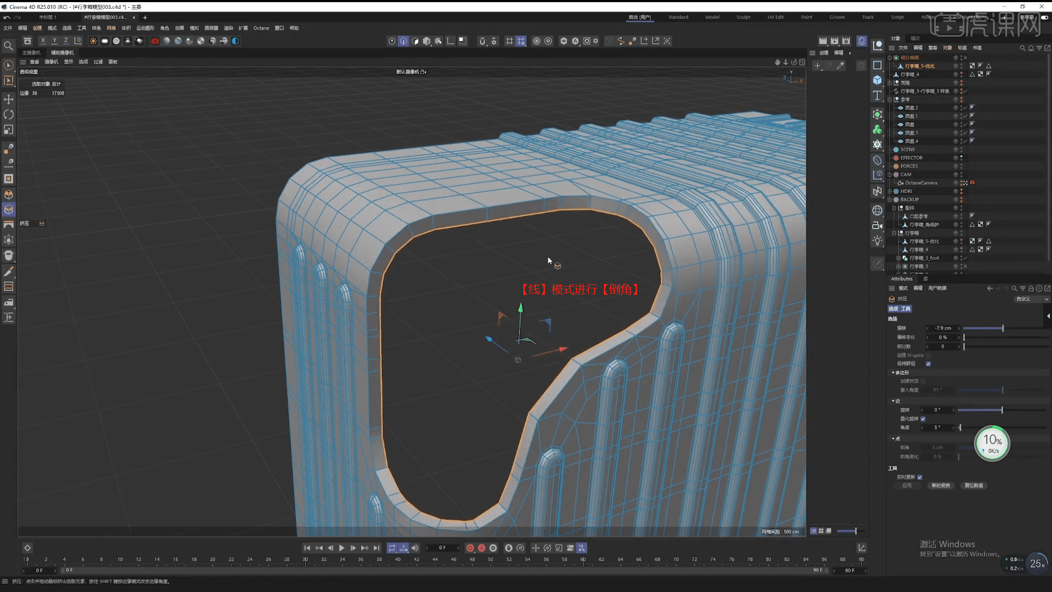Toggle the 创建 N-gons checkbox
This screenshot has height=592, width=1052.
tap(928, 355)
